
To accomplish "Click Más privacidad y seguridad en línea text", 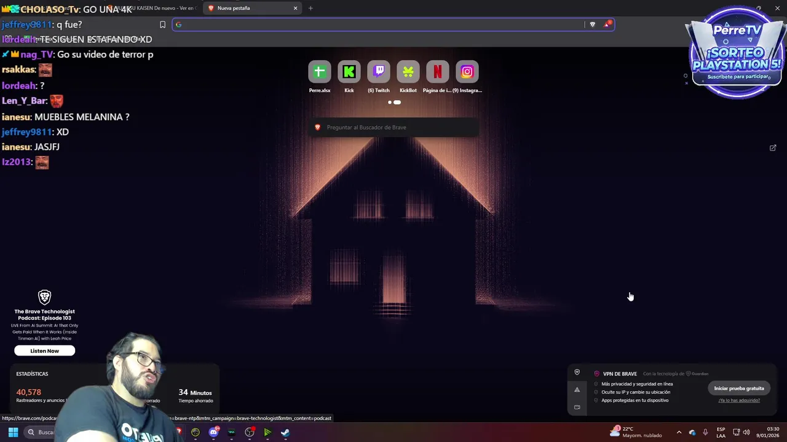I will click(637, 384).
